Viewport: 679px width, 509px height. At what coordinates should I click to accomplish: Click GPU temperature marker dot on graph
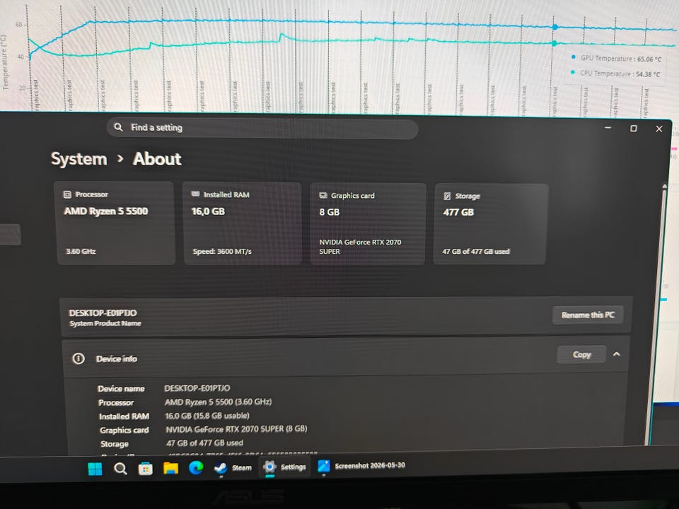tap(555, 28)
